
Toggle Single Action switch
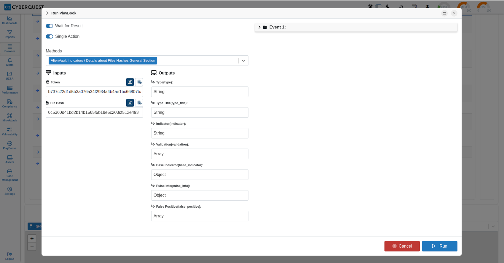point(50,36)
